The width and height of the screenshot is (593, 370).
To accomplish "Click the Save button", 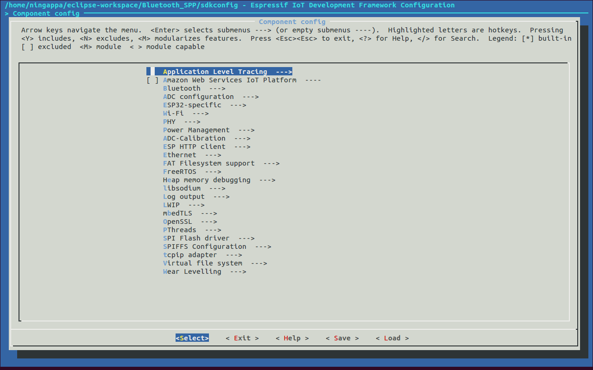I will coord(342,338).
